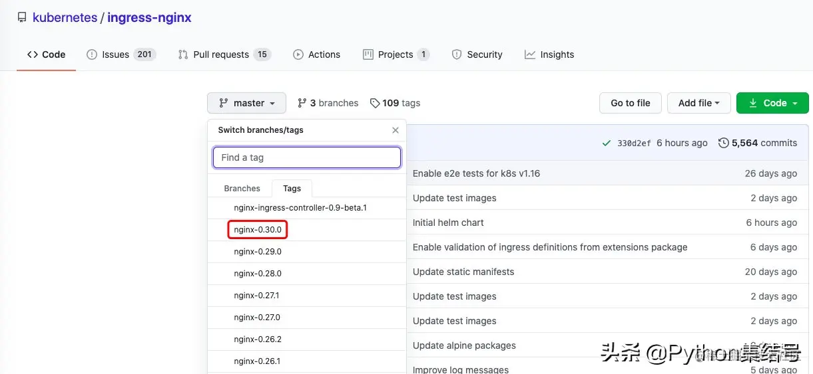This screenshot has width=813, height=374.
Task: Expand the Add file dropdown
Action: pos(698,103)
